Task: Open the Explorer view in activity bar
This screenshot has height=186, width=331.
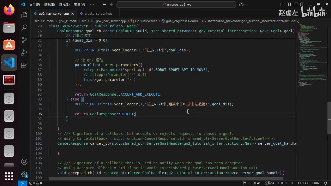Action: point(24,15)
